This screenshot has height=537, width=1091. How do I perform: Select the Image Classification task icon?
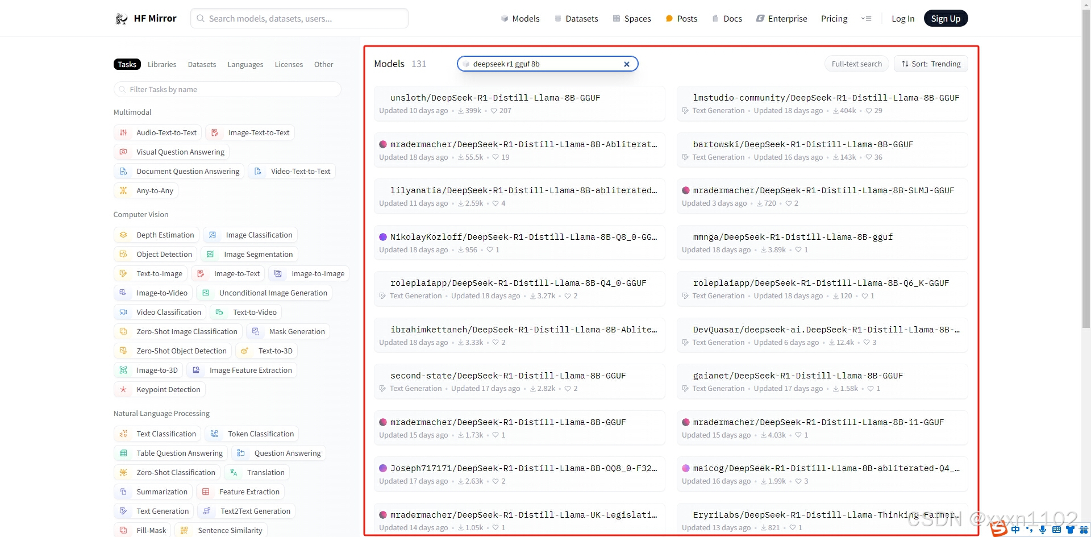[x=213, y=235]
